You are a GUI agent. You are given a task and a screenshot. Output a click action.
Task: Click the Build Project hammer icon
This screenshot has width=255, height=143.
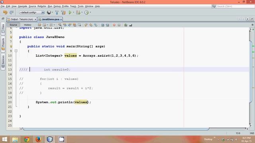coord(57,12)
